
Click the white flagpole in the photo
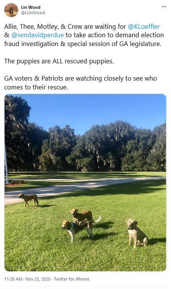click(x=6, y=164)
